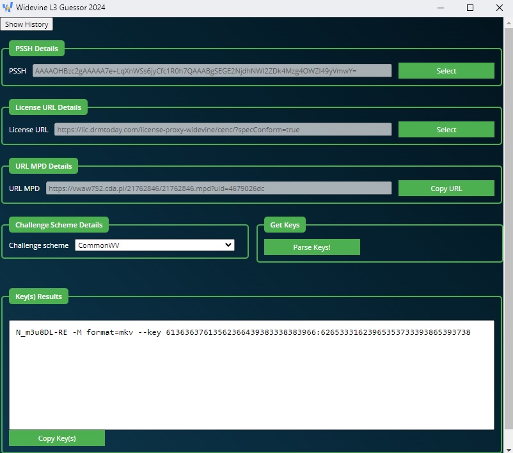Viewport: 513px width, 453px height.
Task: Copy the MPD URL with Copy URL
Action: point(446,188)
